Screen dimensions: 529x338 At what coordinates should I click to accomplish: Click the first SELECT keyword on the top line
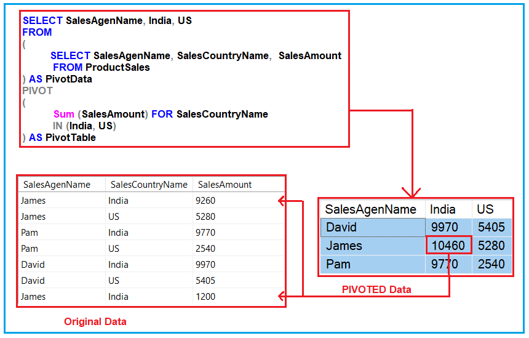[x=42, y=20]
